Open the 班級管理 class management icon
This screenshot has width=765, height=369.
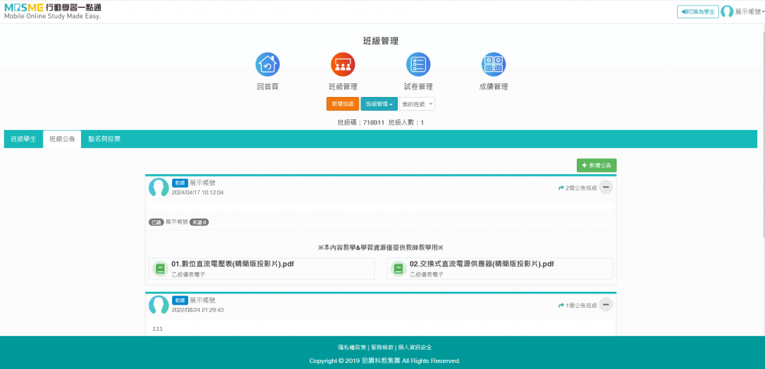click(x=343, y=65)
